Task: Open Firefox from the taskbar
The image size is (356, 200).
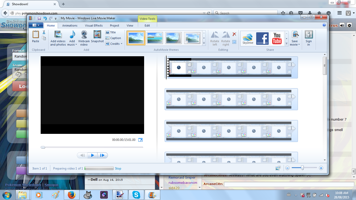Action: [71, 195]
